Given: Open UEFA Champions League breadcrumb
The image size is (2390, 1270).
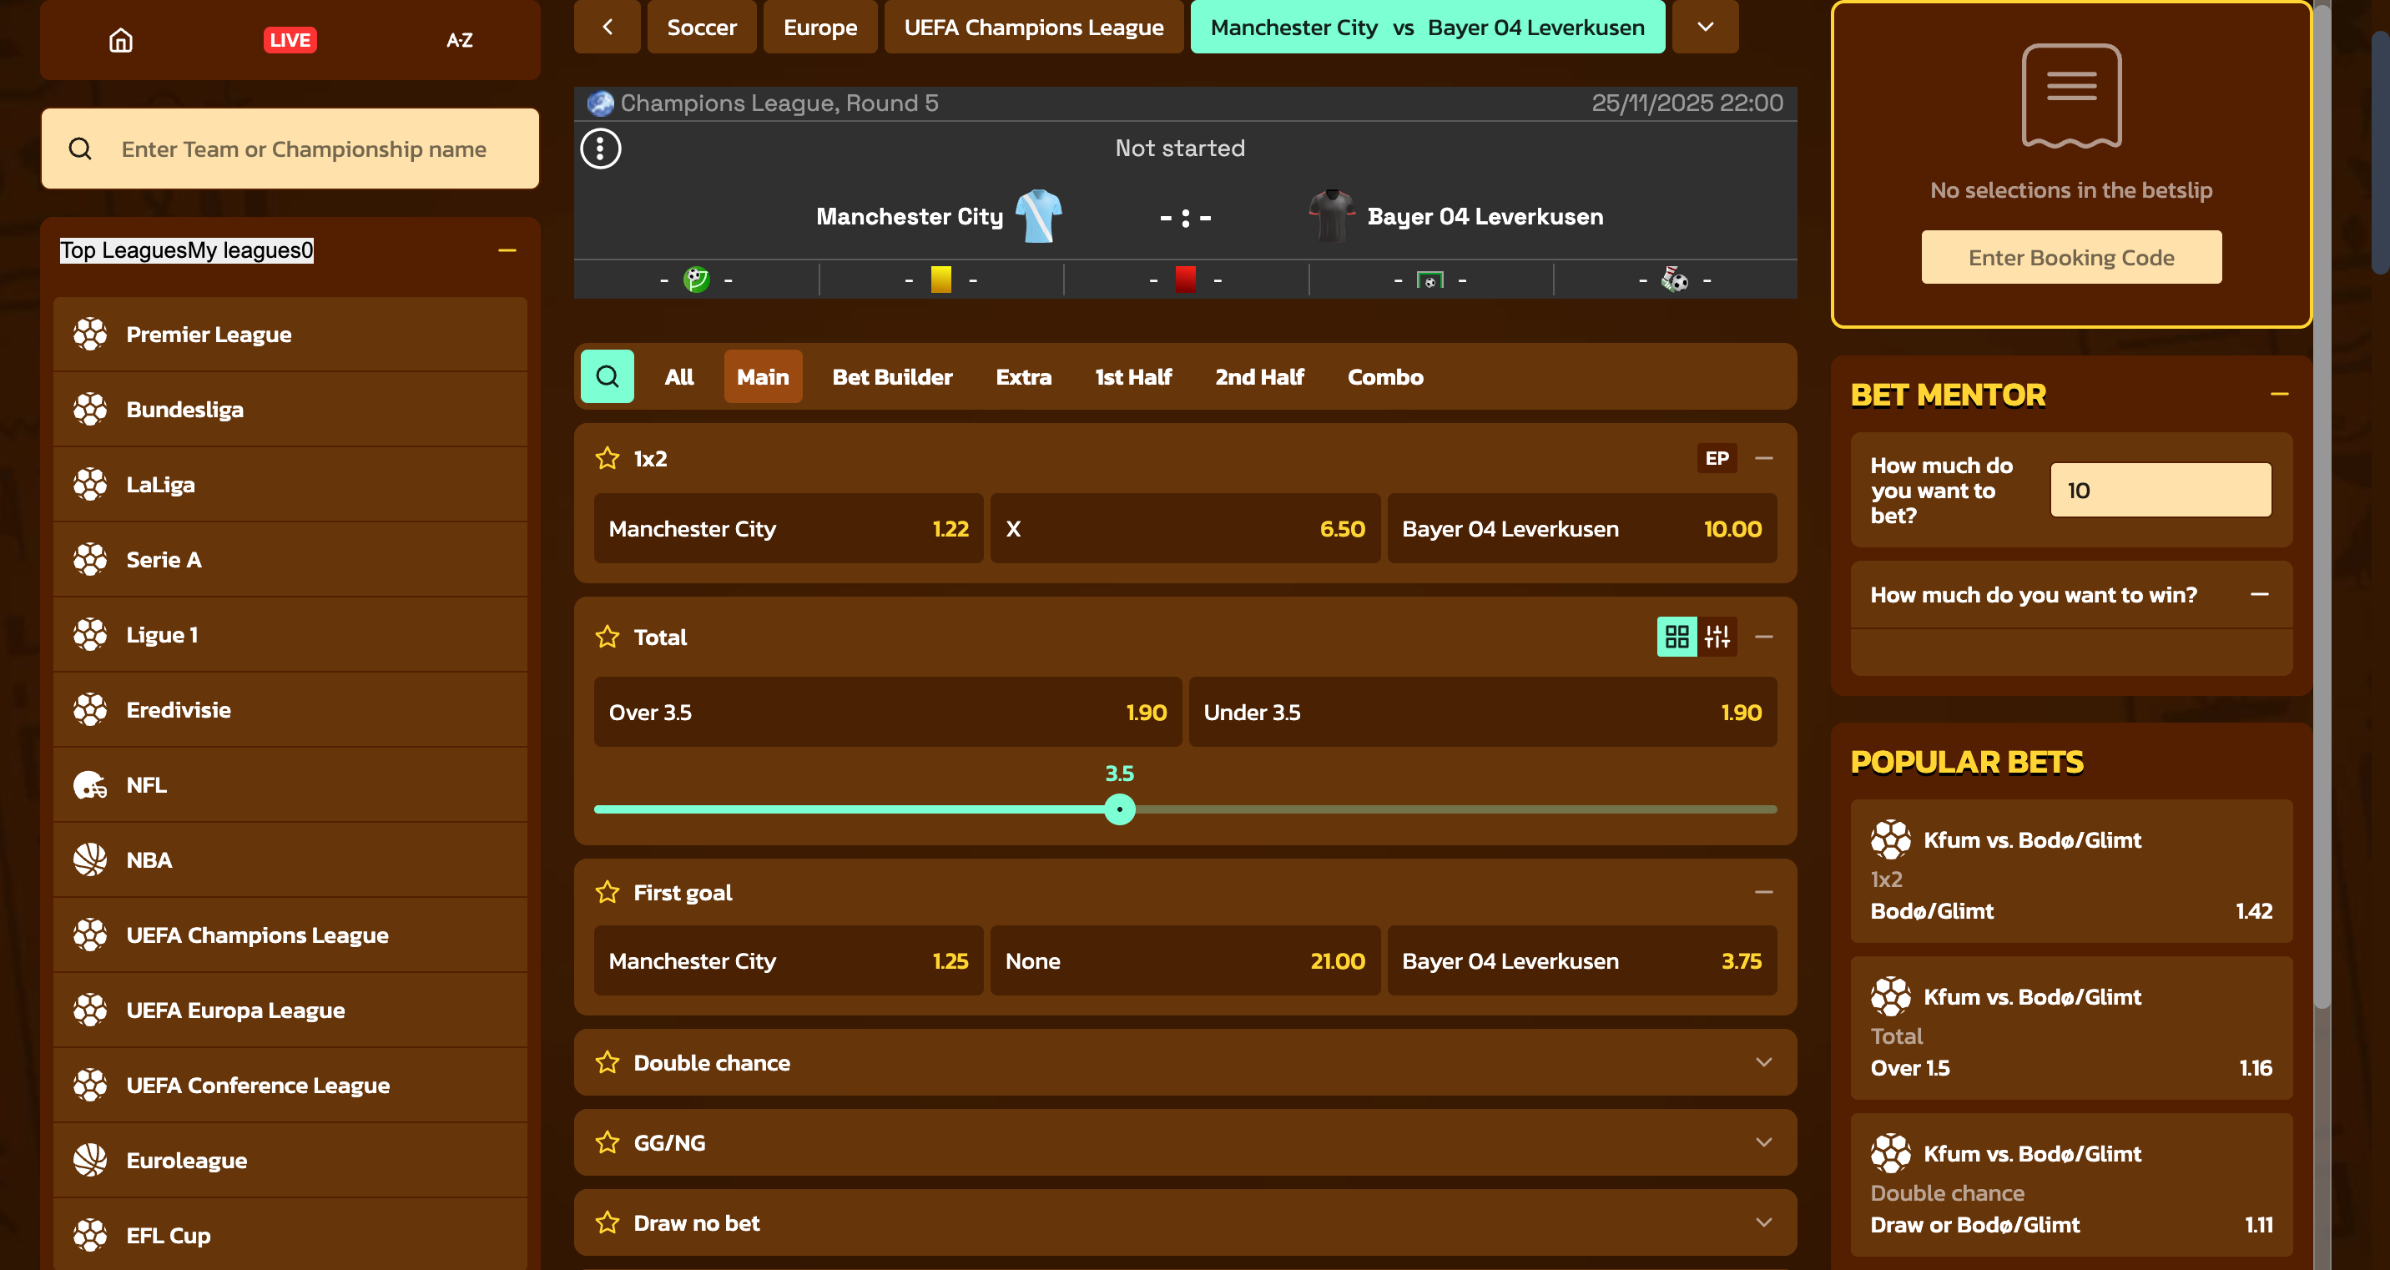Looking at the screenshot, I should click(x=1034, y=27).
